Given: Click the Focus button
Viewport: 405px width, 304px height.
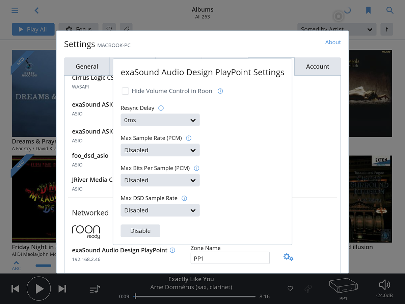Looking at the screenshot, I should click(x=78, y=29).
